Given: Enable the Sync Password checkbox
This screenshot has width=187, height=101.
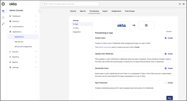Looking at the screenshot, I should pos(166,83).
